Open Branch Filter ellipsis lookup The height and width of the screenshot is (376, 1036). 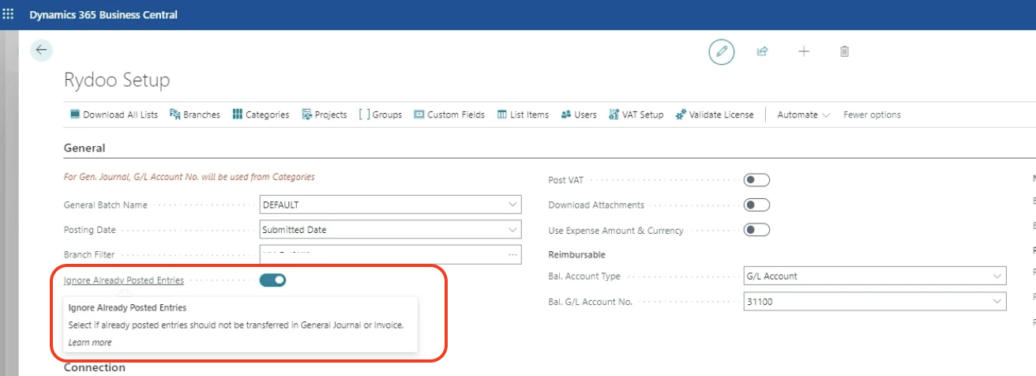[512, 255]
